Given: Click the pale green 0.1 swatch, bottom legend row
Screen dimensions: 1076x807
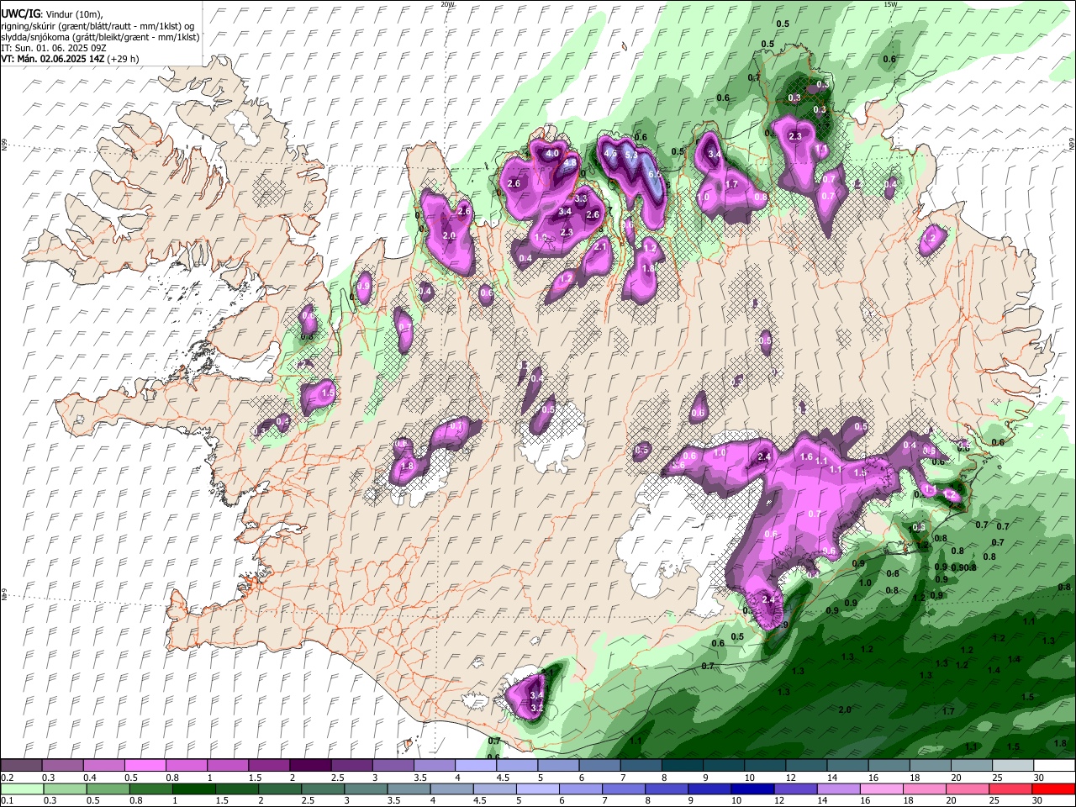Looking at the screenshot, I should pos(22,789).
